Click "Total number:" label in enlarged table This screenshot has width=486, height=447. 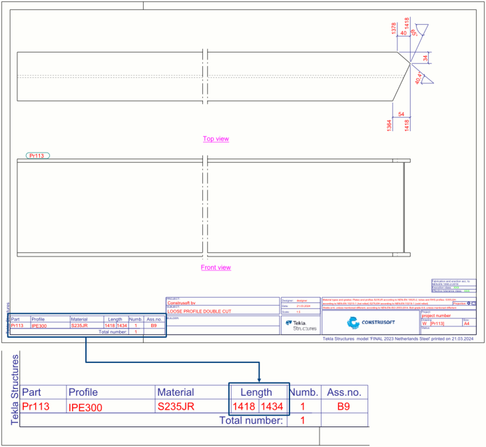click(251, 420)
